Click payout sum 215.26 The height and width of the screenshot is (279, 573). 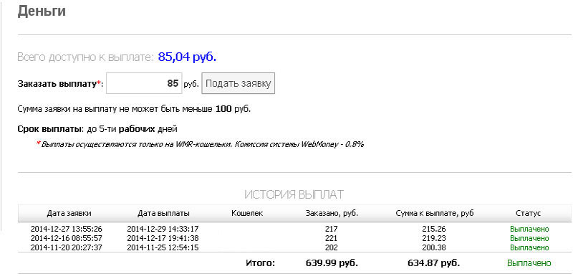433,230
